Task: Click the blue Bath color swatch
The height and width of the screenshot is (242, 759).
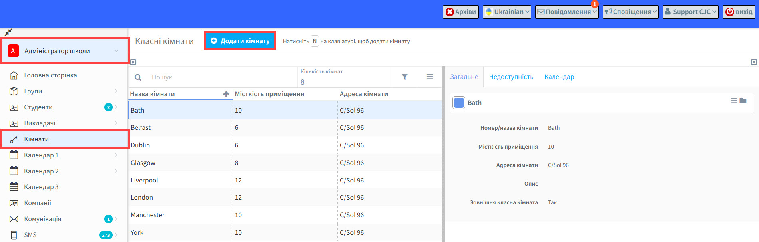Action: coord(459,103)
